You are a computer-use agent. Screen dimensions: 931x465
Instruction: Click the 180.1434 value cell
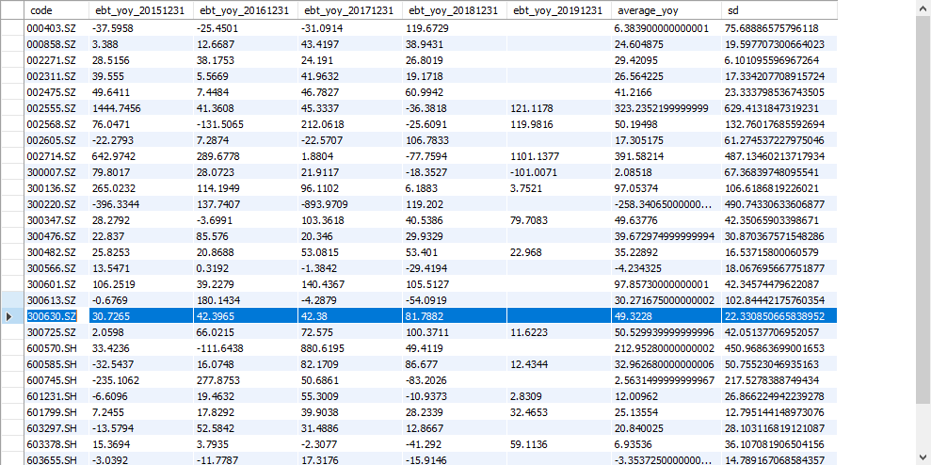click(245, 300)
